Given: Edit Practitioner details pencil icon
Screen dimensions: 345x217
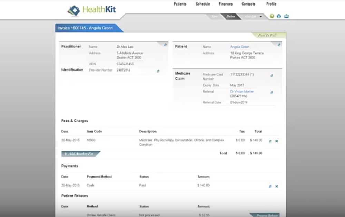Looking at the screenshot, I should coord(165,45).
